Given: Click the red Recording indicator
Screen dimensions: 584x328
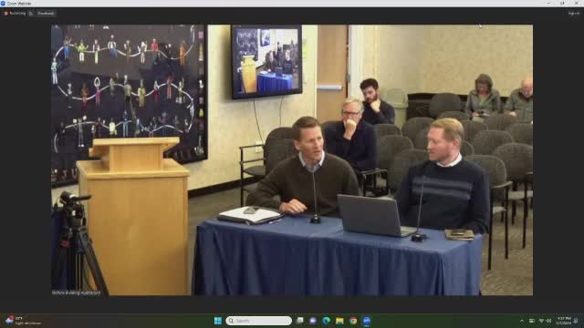Looking at the screenshot, I should (15, 14).
